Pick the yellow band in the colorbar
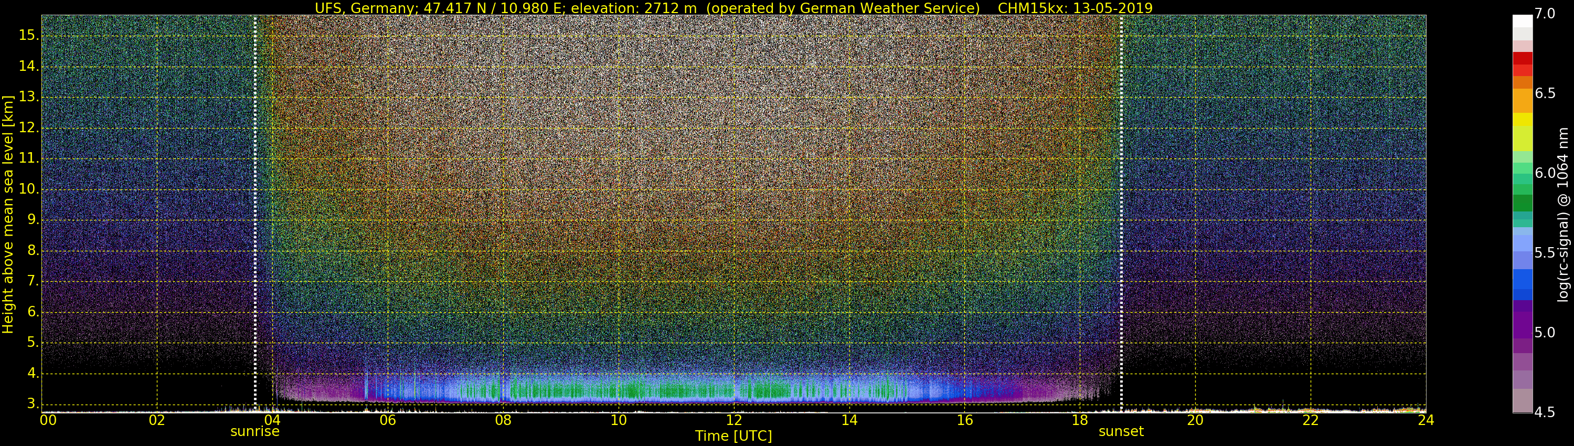 (1523, 120)
